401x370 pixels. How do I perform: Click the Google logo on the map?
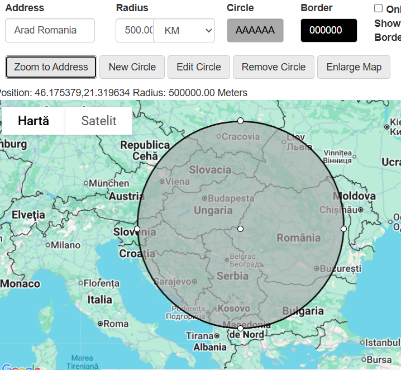coord(21,367)
